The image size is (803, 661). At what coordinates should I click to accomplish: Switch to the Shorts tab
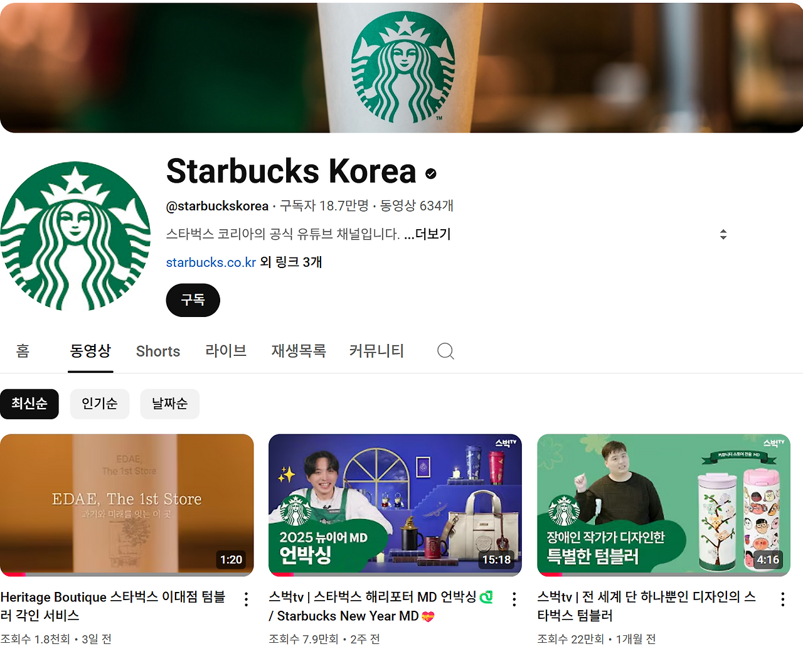click(x=157, y=351)
